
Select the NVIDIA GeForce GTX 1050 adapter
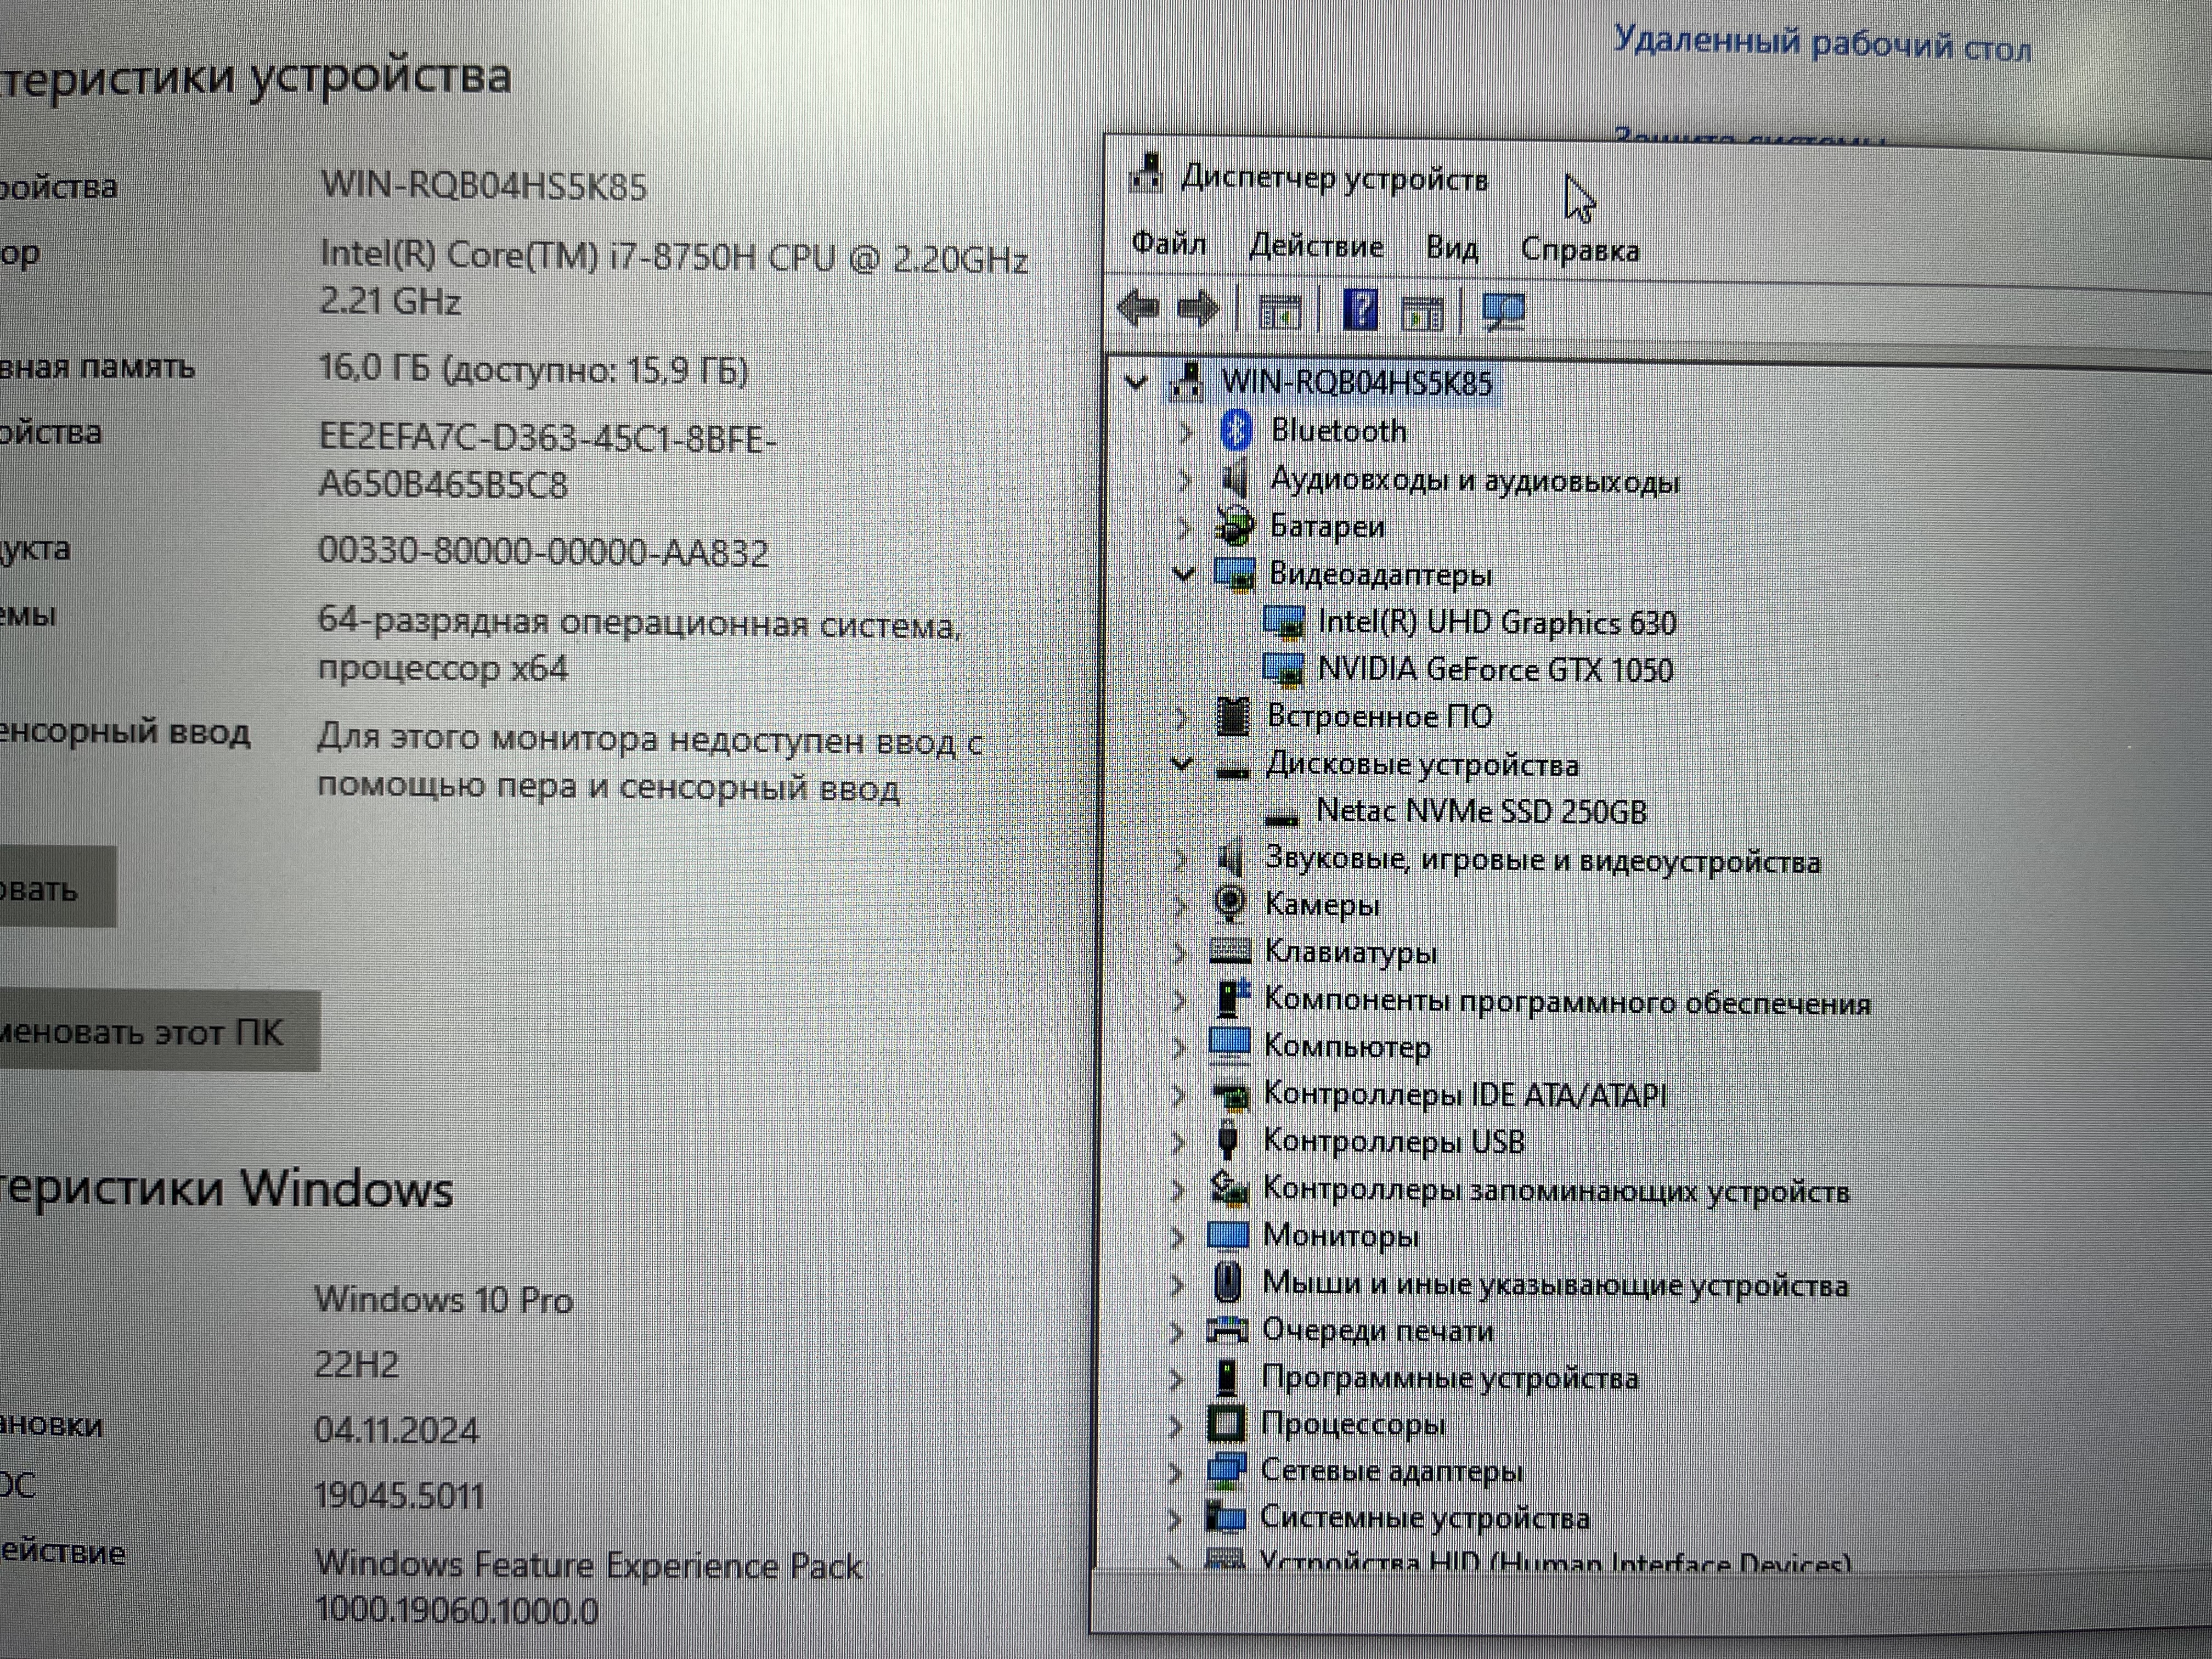1494,669
